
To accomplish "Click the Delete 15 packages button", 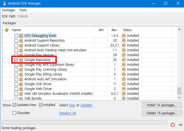I will pos(162,113).
